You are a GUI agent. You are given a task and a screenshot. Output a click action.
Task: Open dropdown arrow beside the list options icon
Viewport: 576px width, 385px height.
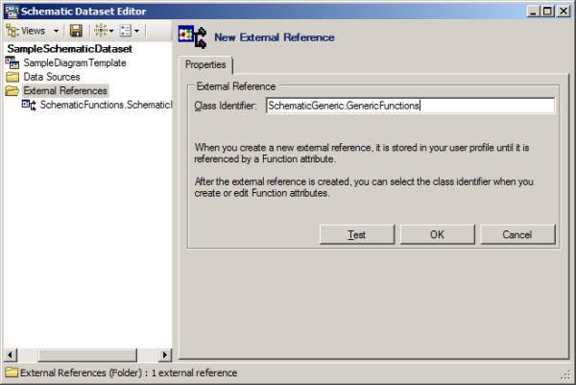tap(138, 31)
